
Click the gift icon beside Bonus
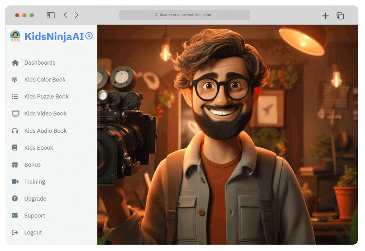pyautogui.click(x=15, y=165)
